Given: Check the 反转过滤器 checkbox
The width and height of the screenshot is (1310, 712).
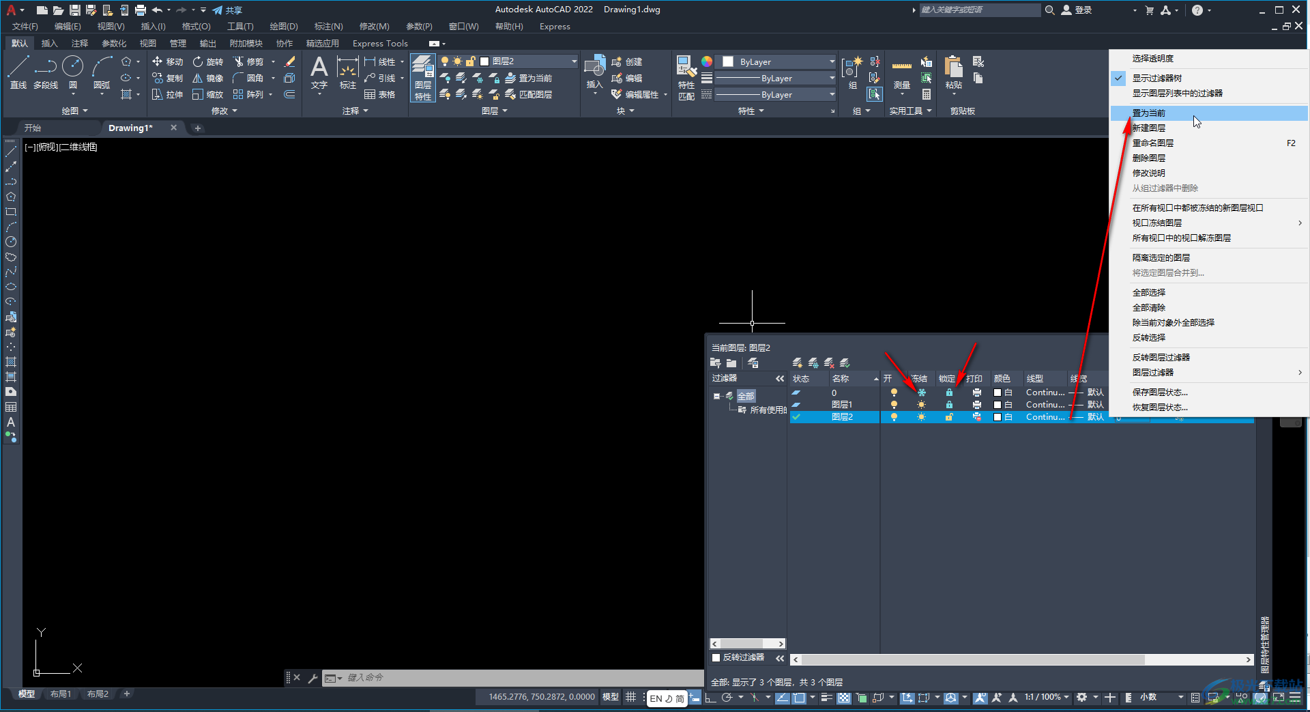Looking at the screenshot, I should pos(716,657).
